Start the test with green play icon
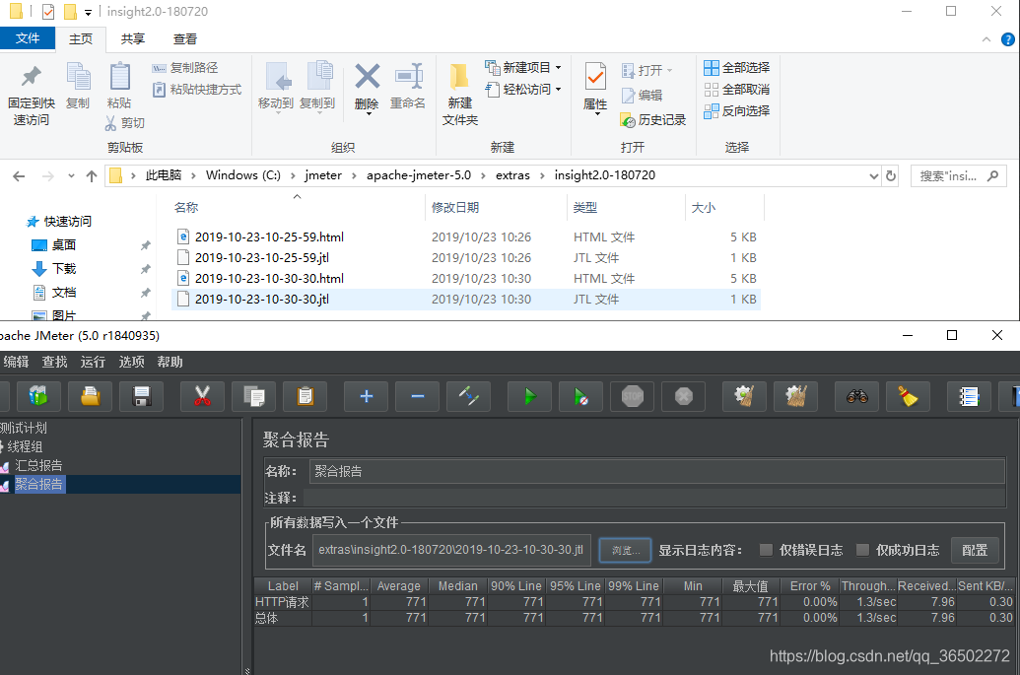1020x675 pixels. [529, 396]
